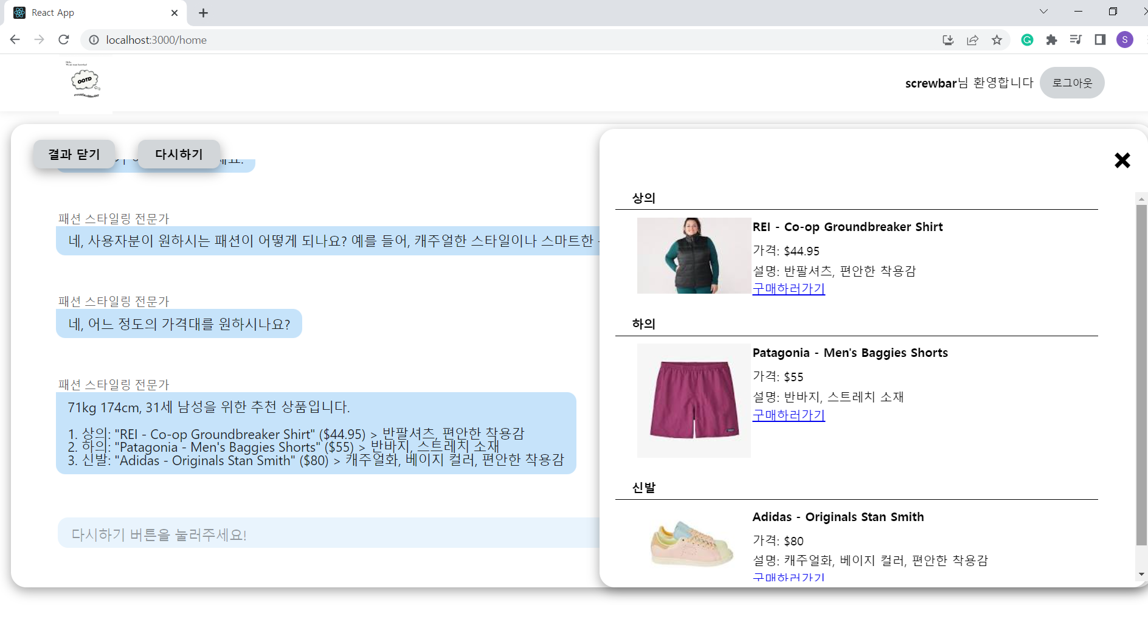Click the price text $55
1148x622 pixels.
tap(794, 377)
